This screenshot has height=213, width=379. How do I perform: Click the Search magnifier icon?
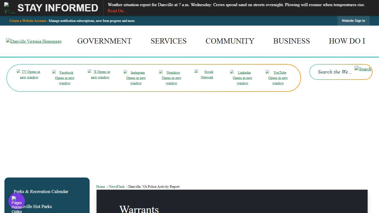[363, 69]
